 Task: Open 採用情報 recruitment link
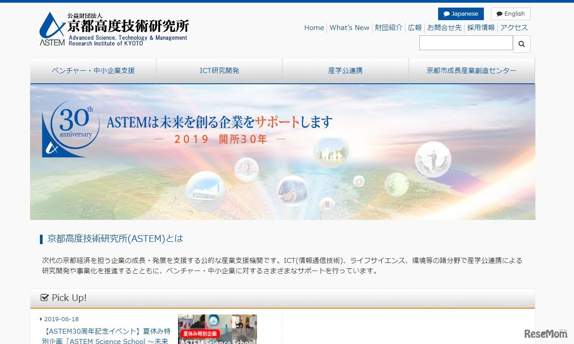point(481,28)
